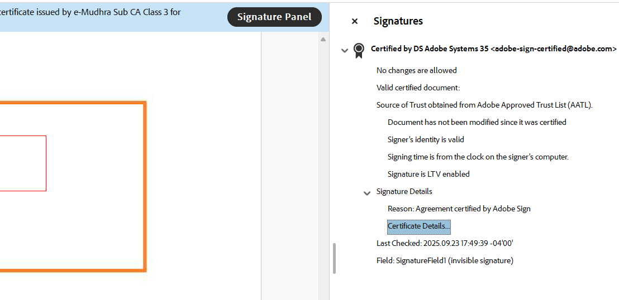Select Signature is LTV enabled row
The width and height of the screenshot is (619, 300).
point(428,174)
